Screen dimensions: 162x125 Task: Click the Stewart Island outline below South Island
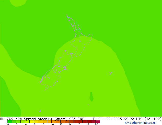(x=46, y=89)
